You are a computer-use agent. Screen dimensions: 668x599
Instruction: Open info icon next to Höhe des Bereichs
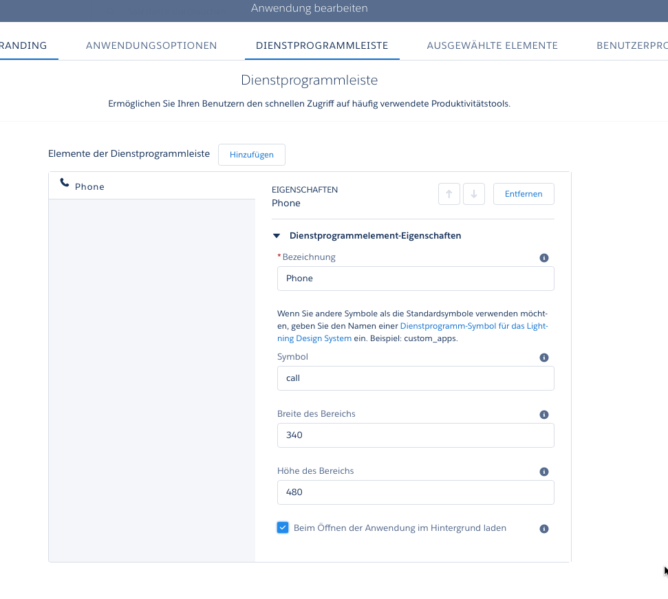point(544,471)
